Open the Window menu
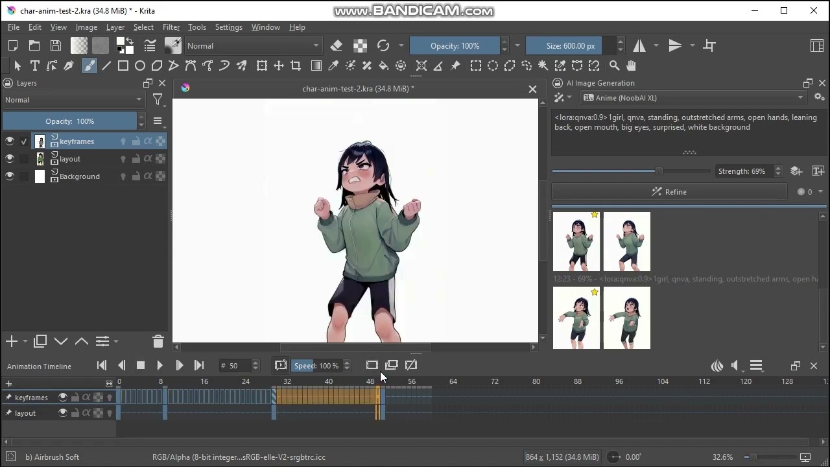The image size is (830, 467). 266,27
